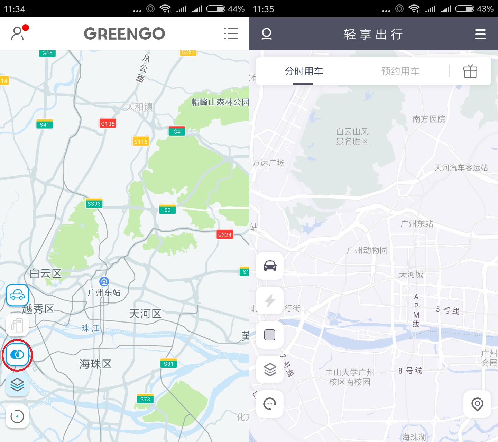498x442 pixels.
Task: Tap the 海珠区 map label
Action: click(x=95, y=364)
